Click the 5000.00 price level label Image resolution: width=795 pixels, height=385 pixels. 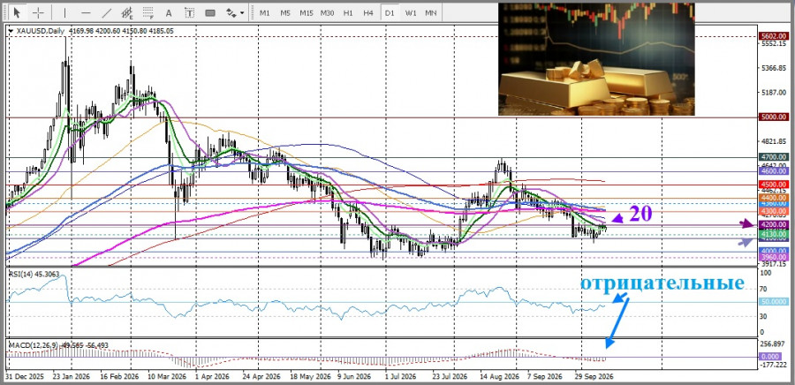(x=773, y=117)
